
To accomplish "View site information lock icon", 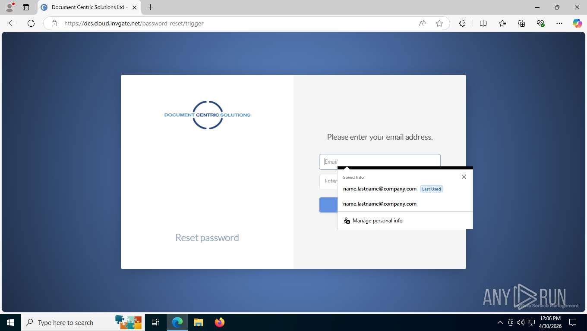I will click(x=54, y=23).
